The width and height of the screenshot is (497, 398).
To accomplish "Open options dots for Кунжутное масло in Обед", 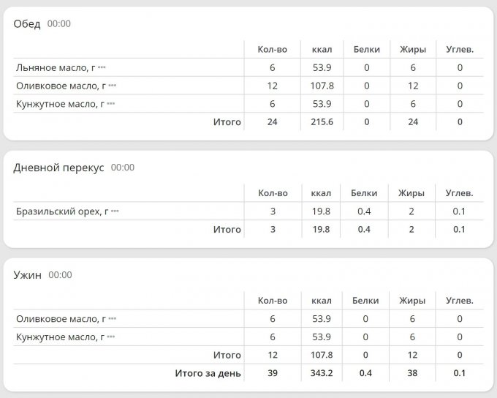I will coord(111,104).
